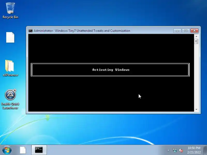Show hidden system tray icons arrow
Screen dimensions: 207x155
168,150
